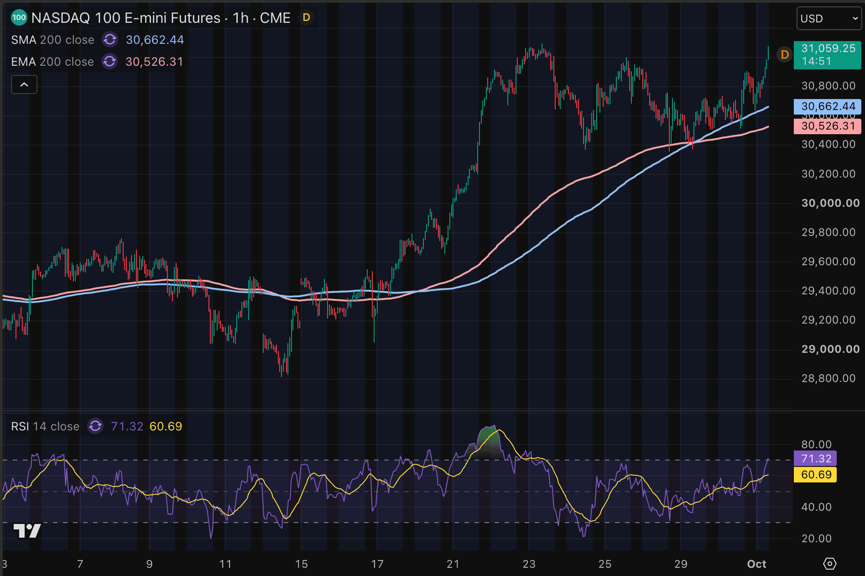
Task: Click the 30,000.00 price axis label
Action: pos(830,203)
